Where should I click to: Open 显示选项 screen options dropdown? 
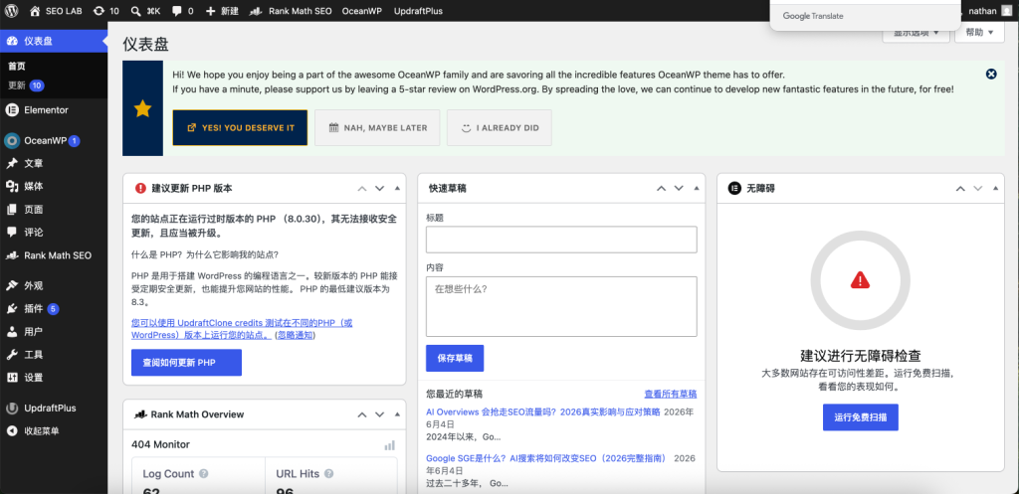916,33
